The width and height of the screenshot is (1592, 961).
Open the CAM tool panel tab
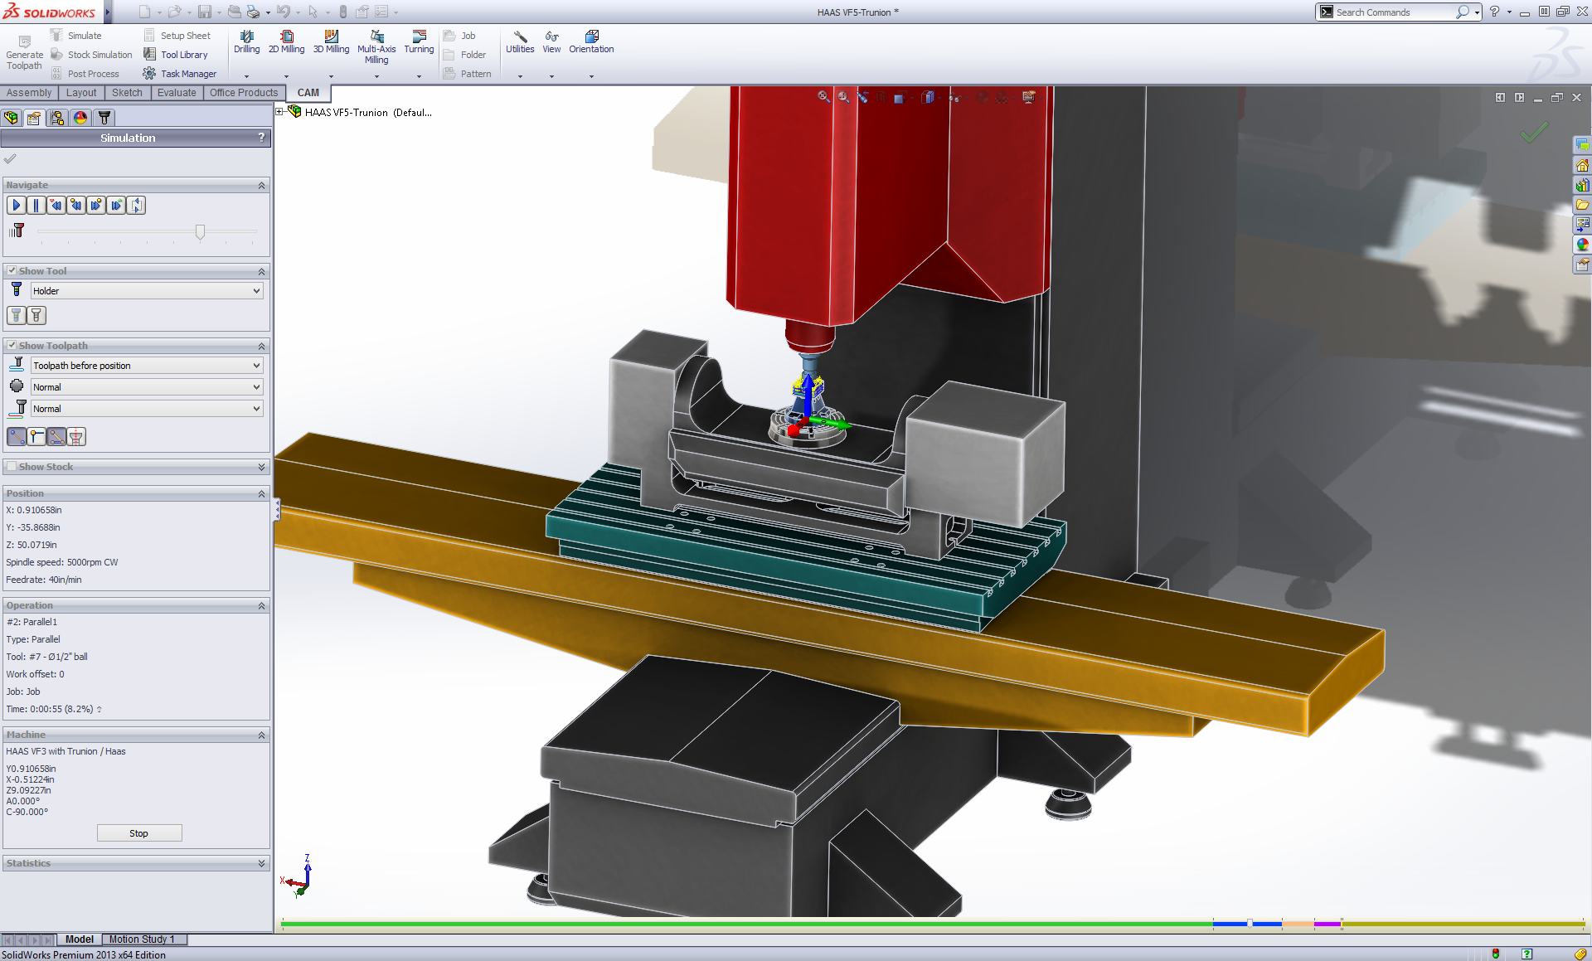point(104,118)
